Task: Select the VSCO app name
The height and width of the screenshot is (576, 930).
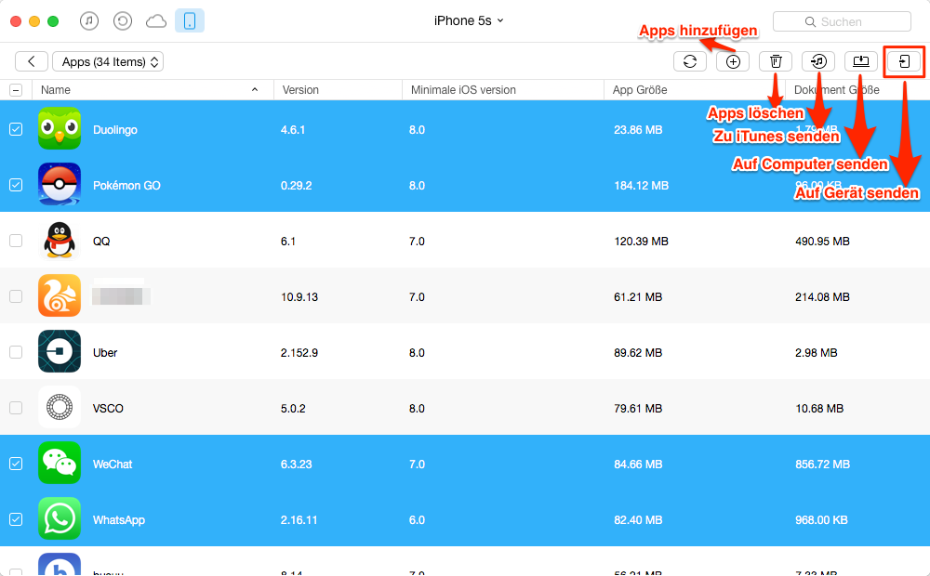Action: (x=108, y=408)
